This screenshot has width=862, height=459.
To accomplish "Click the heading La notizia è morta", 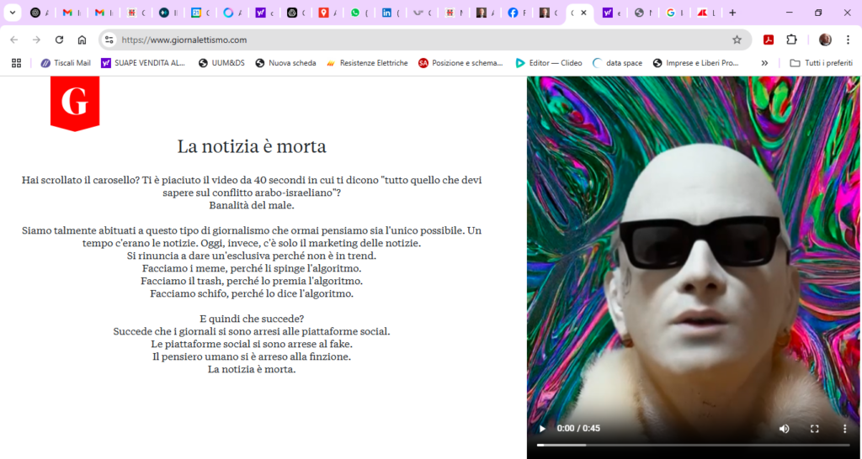I will pyautogui.click(x=252, y=146).
